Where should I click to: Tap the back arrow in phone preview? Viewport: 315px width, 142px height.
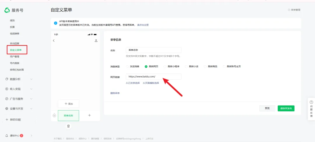coord(54,41)
